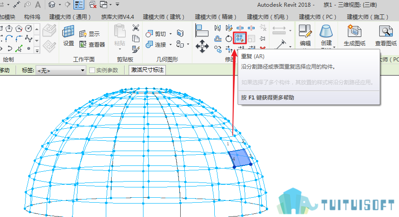
Task: Toggle the Thin Lines icon
Action: (x=79, y=4)
